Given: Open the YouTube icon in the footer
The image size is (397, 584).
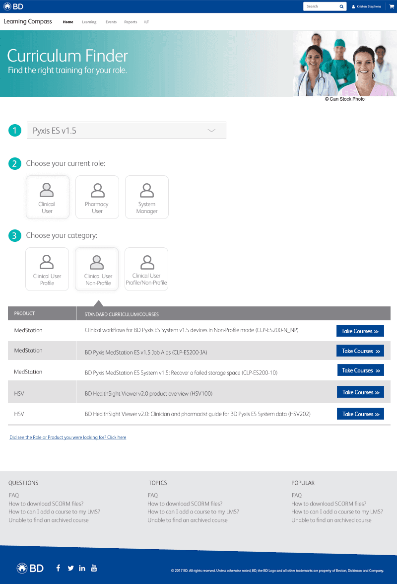Looking at the screenshot, I should point(94,568).
